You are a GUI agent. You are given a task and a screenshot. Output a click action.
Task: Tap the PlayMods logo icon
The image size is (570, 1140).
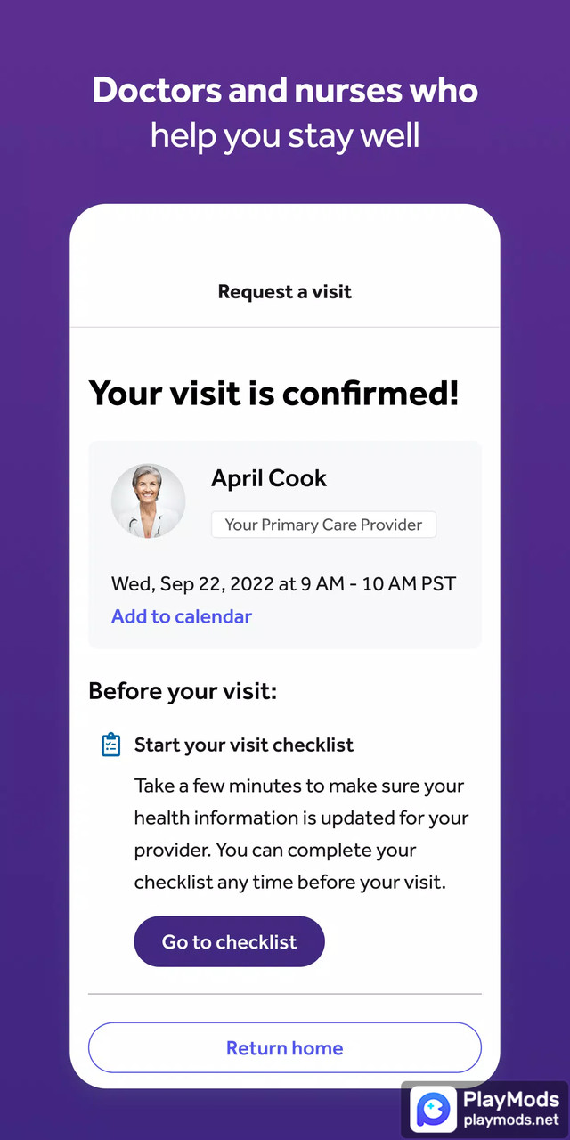434,1109
